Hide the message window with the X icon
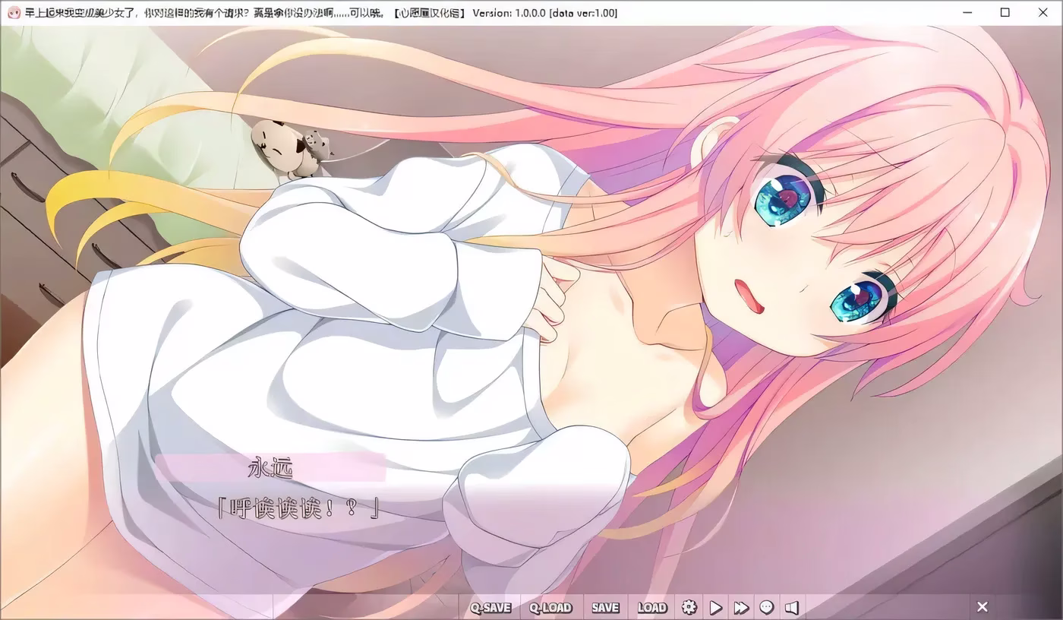This screenshot has height=620, width=1063. point(982,606)
